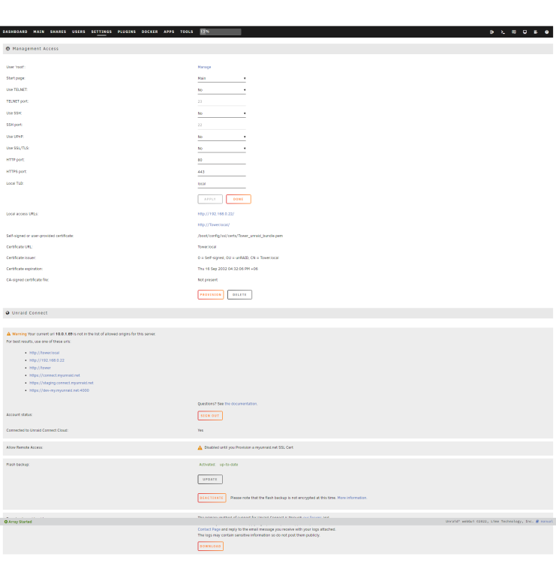Click the Download logs button

(210, 546)
